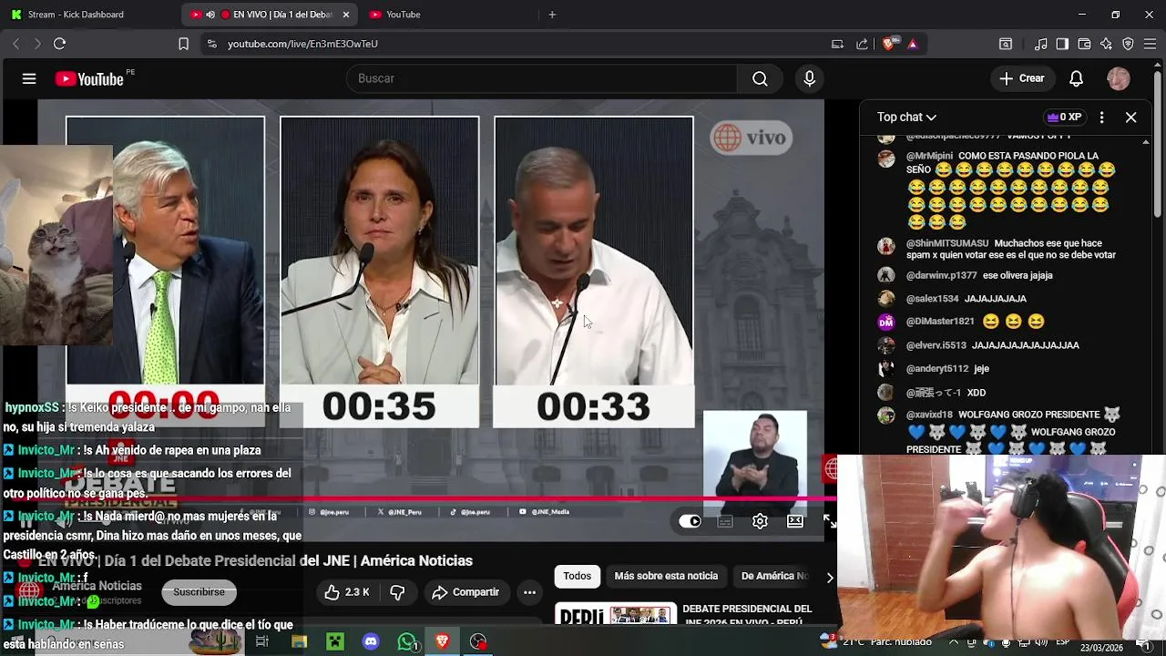Switch the player to theater mode
The image size is (1166, 656).
click(x=795, y=521)
